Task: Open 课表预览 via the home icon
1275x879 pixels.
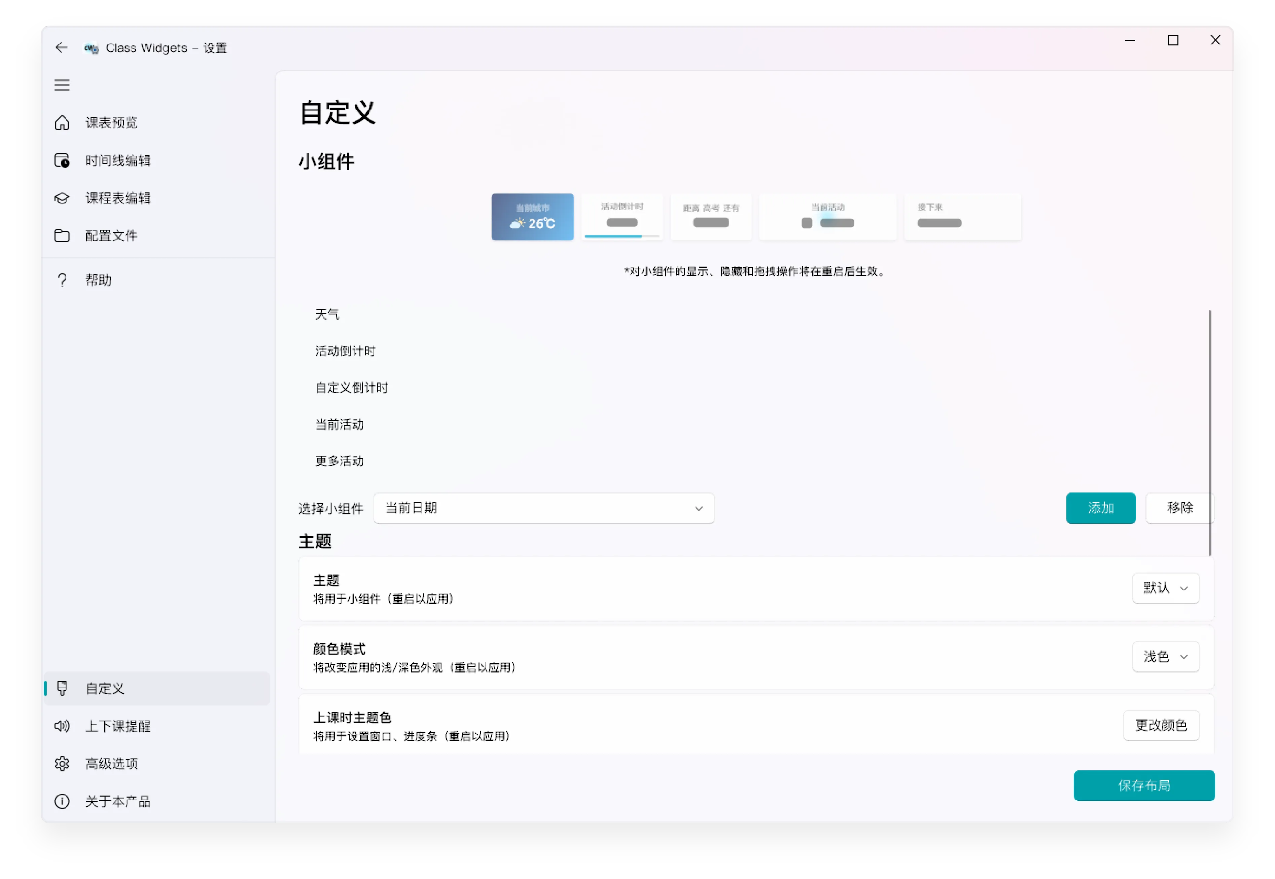Action: click(x=62, y=122)
